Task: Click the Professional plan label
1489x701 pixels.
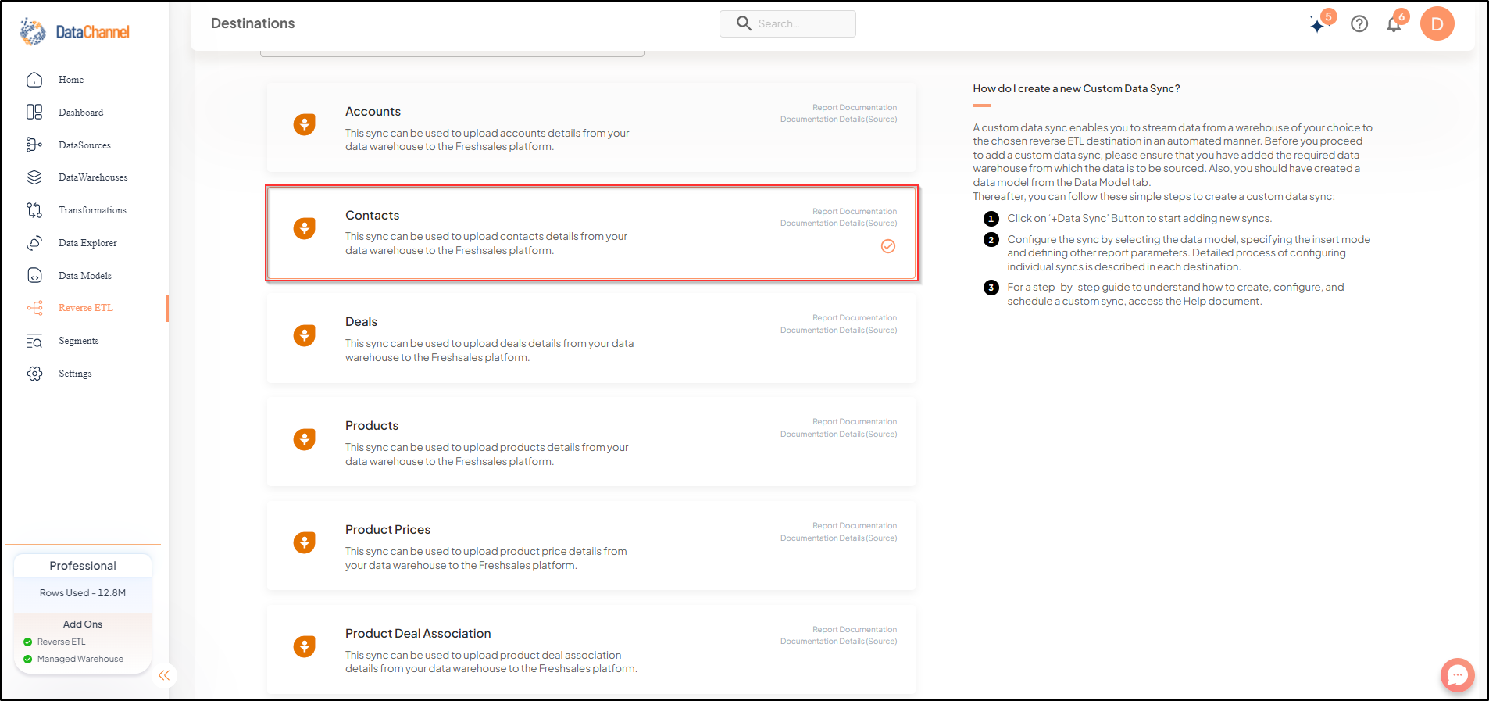Action: click(x=83, y=566)
